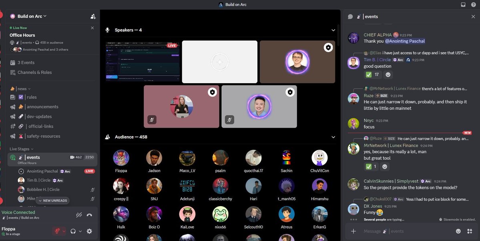The image size is (480, 241).
Task: Open Floppa's audience avatar
Action: 121,158
